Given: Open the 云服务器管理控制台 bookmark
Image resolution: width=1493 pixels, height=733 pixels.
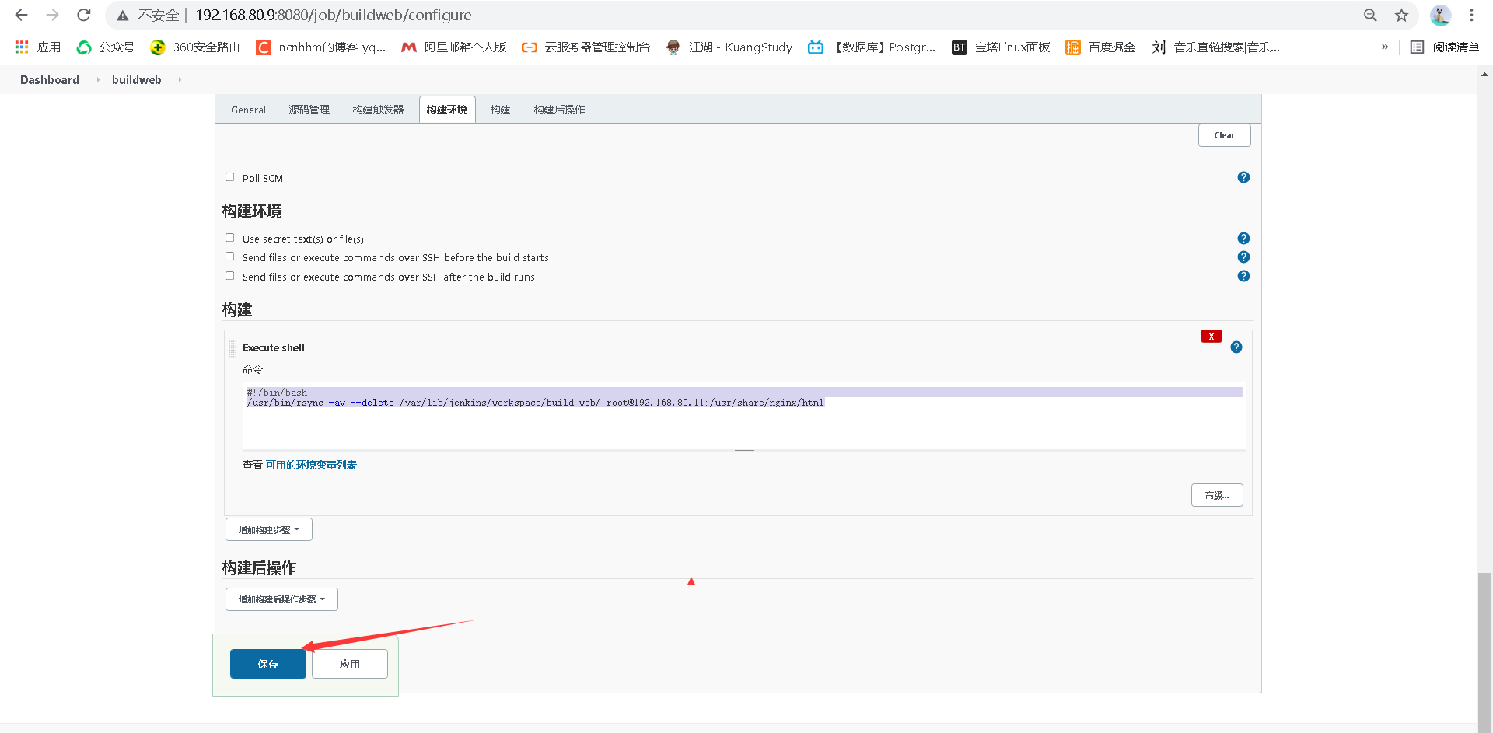Looking at the screenshot, I should click(596, 47).
